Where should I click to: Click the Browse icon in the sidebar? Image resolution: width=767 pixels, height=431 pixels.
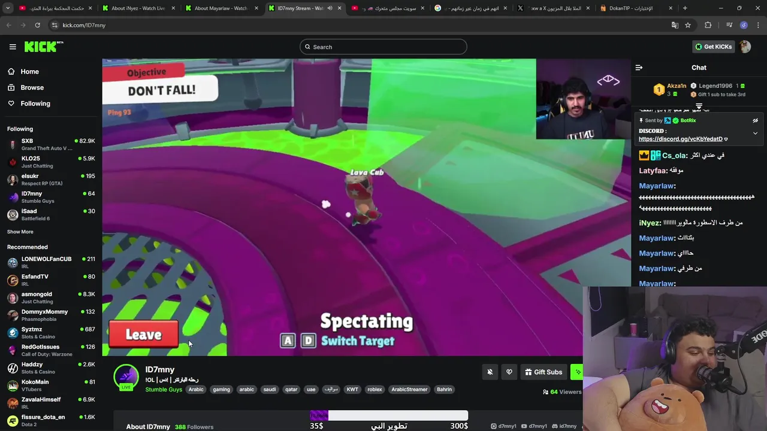click(x=11, y=87)
